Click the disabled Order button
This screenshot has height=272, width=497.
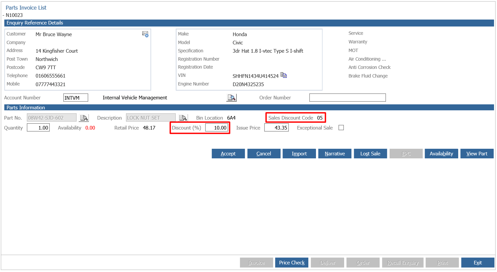(x=363, y=262)
